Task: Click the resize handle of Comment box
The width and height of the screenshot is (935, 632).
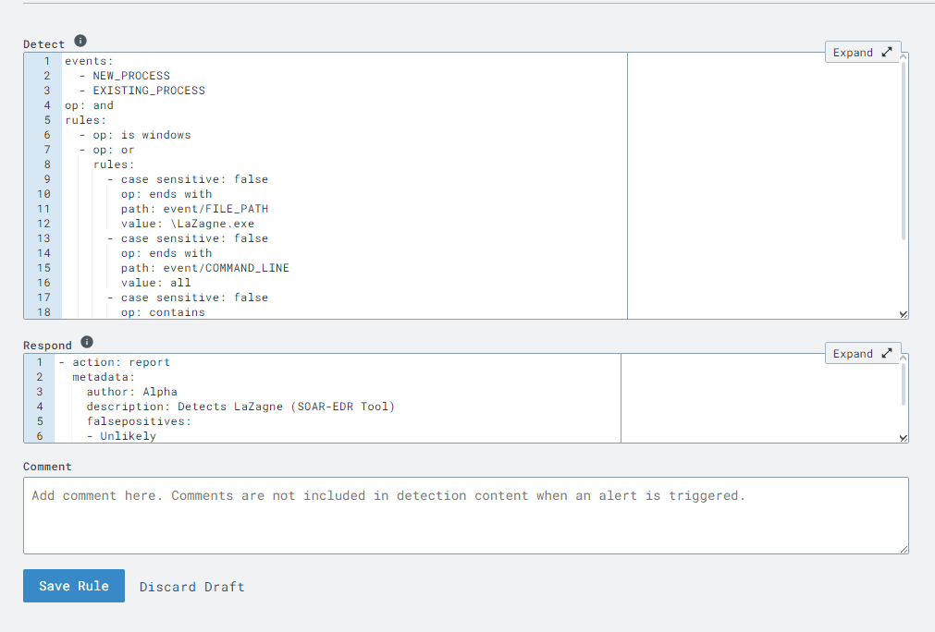Action: click(904, 549)
